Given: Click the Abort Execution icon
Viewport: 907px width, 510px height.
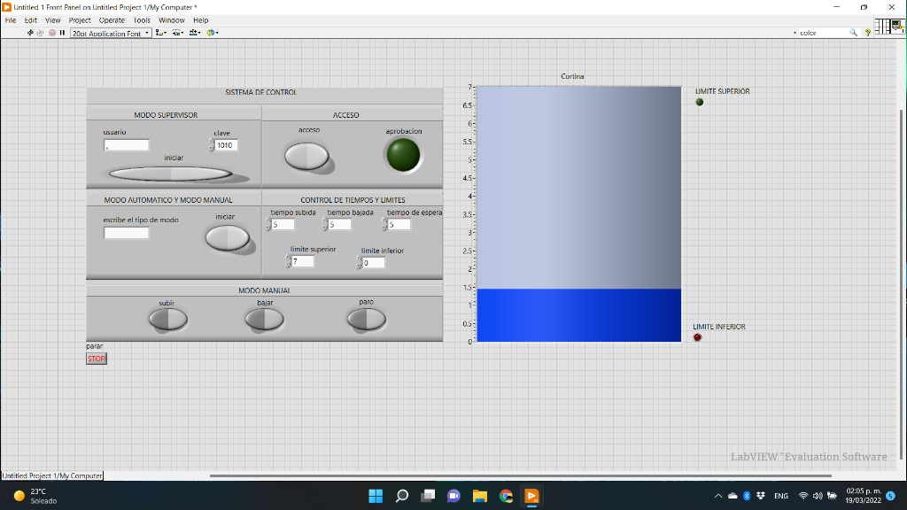Looking at the screenshot, I should [51, 33].
